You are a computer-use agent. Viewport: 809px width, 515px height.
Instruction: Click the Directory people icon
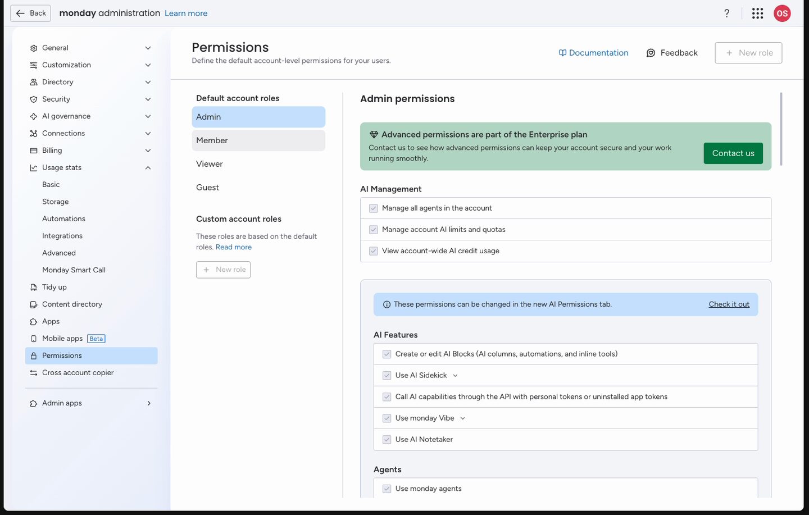(x=34, y=82)
